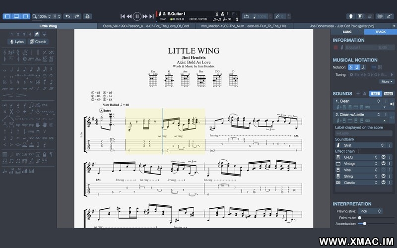Switch to the Steve Vai file tab
Viewport: 397px width, 248px height.
pyautogui.click(x=146, y=26)
